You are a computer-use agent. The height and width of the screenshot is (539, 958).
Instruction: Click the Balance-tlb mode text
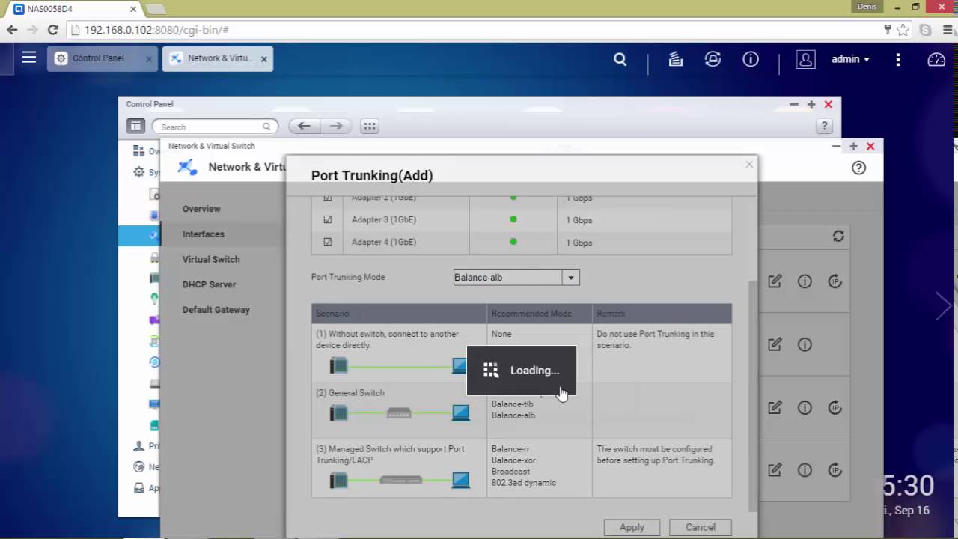tap(513, 404)
